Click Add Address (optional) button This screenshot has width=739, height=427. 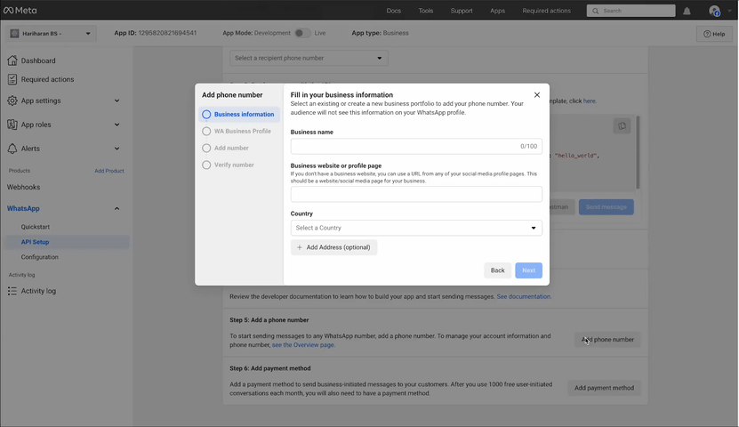(333, 247)
